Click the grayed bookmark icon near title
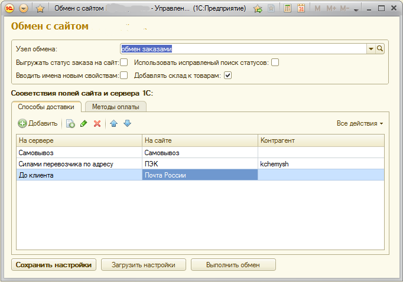403x282 pixels. point(271,8)
